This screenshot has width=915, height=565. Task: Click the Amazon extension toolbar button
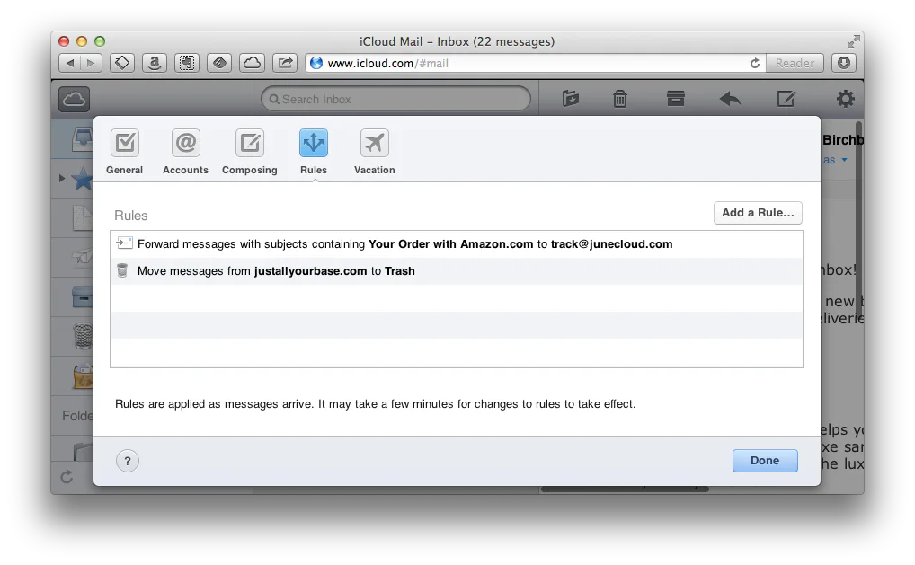(154, 63)
